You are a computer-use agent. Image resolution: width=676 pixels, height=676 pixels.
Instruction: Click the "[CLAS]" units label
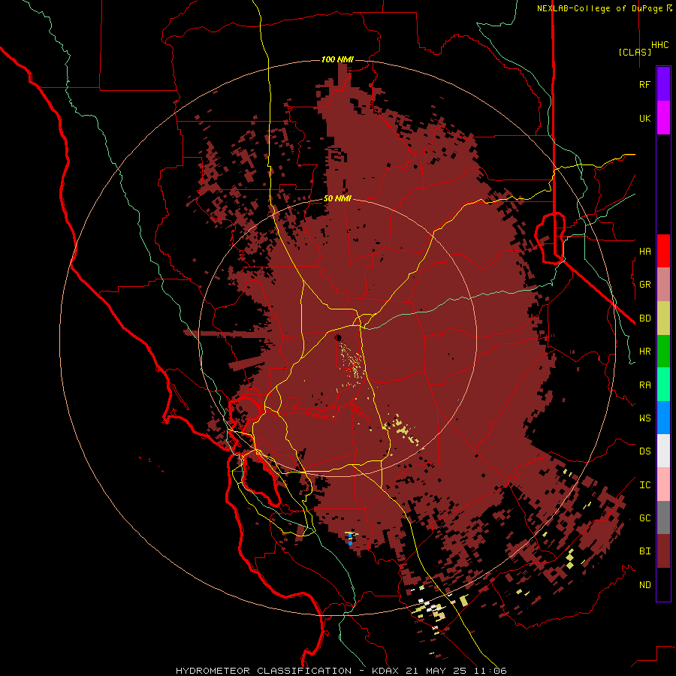(x=635, y=52)
